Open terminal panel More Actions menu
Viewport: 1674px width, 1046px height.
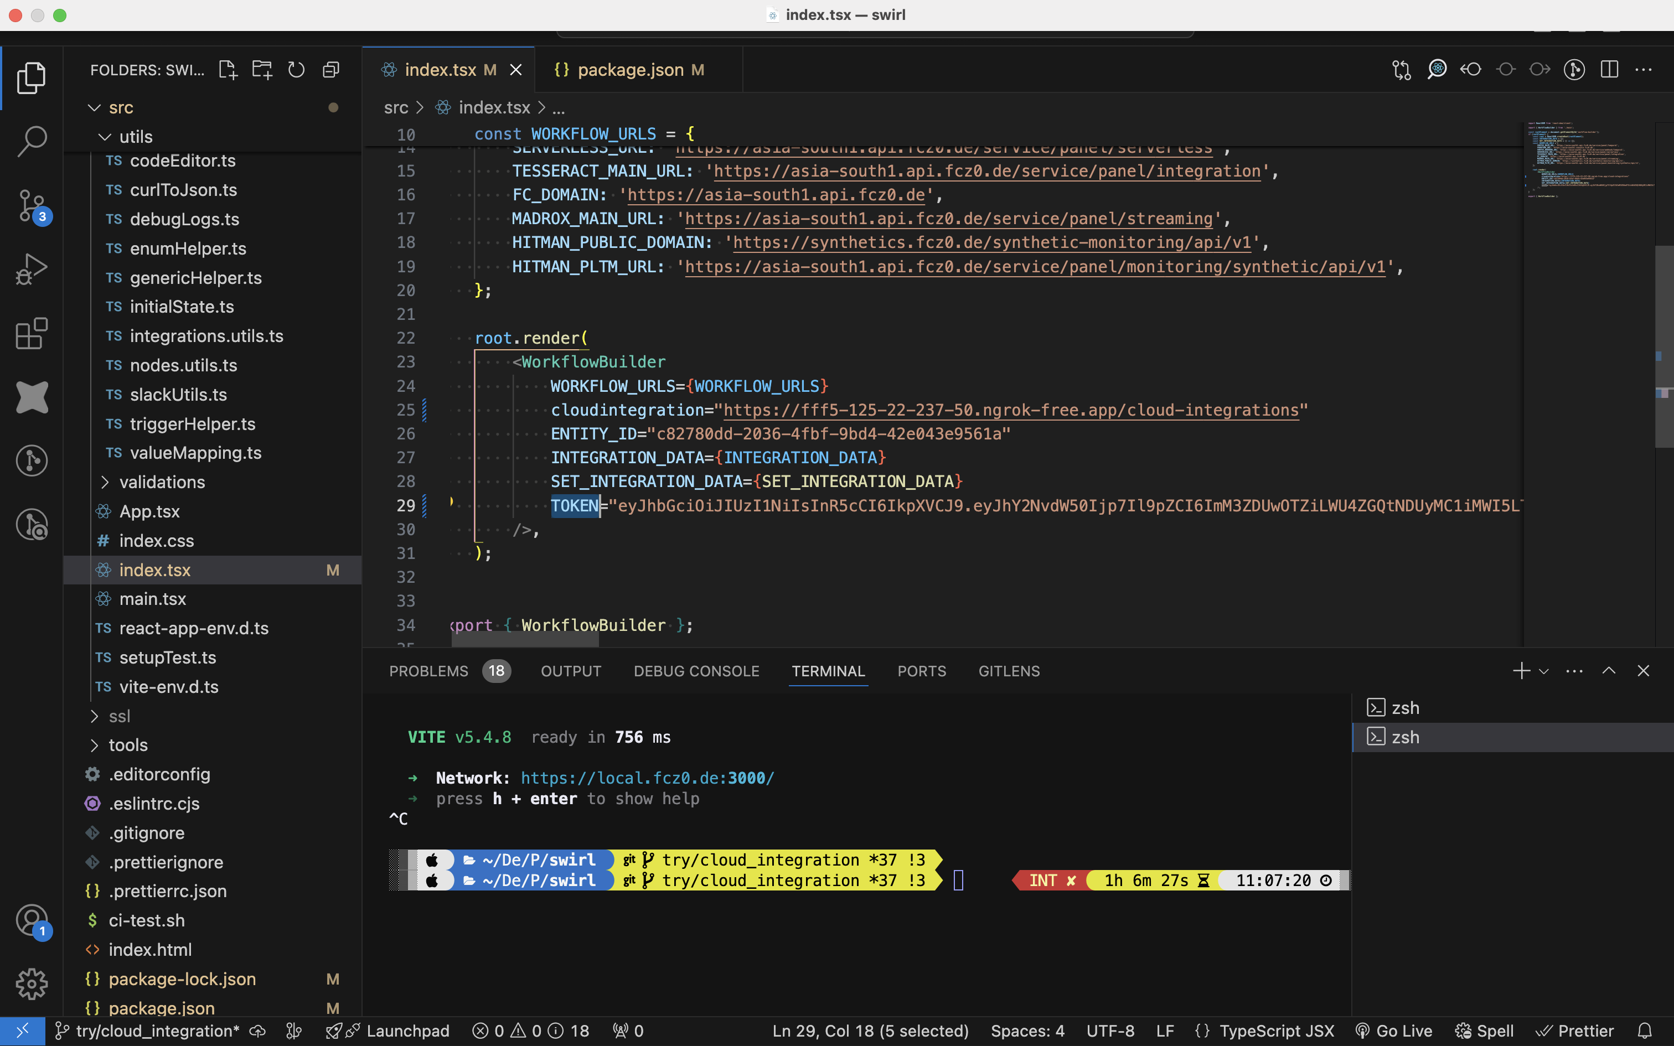[1574, 670]
